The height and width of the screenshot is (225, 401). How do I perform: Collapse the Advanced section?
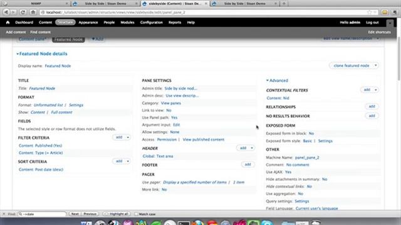click(277, 81)
